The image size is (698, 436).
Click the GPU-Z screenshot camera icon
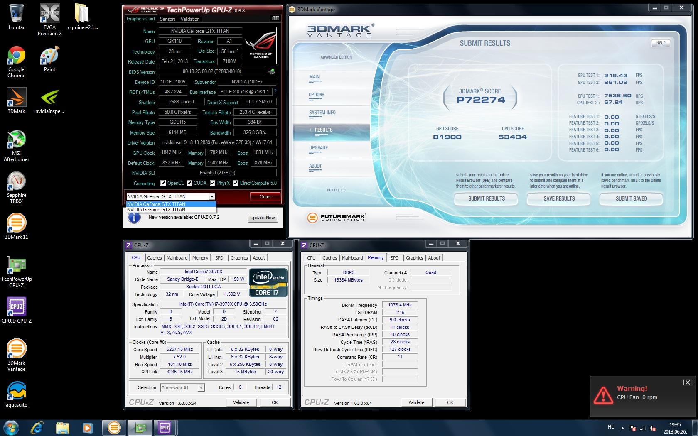[x=275, y=18]
